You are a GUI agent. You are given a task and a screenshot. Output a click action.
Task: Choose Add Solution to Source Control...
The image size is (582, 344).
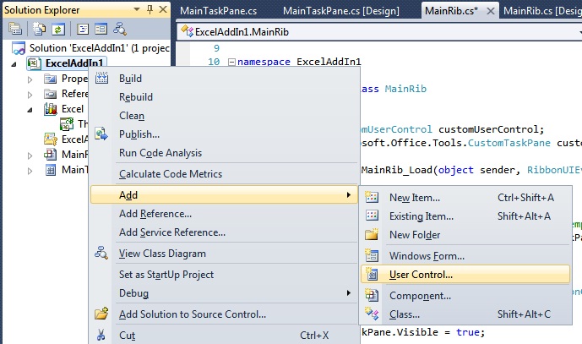point(224,314)
